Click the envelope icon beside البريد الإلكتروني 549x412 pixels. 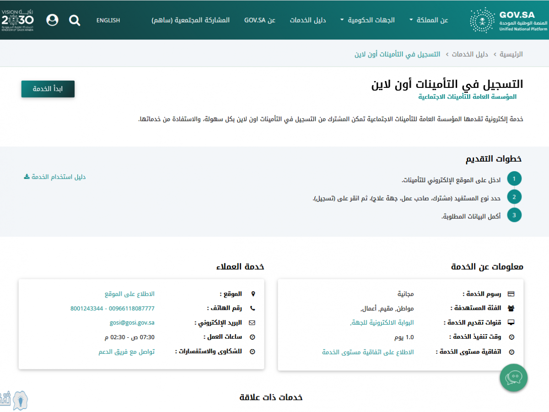click(252, 323)
